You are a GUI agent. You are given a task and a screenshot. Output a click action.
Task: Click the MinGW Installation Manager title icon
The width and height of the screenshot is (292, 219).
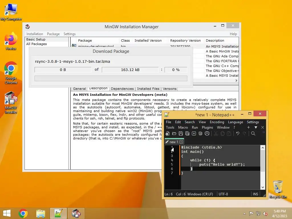coord(28,27)
